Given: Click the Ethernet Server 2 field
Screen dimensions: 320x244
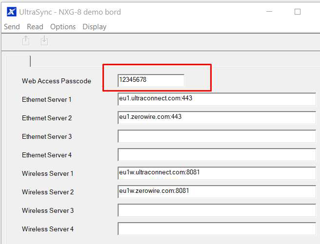Looking at the screenshot, I should pyautogui.click(x=217, y=118).
